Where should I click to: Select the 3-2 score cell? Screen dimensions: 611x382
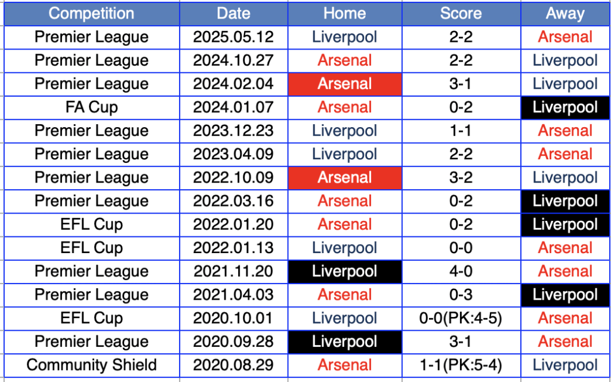pos(461,178)
